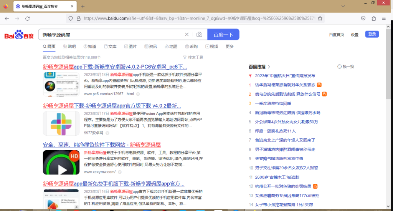Expand the 更多 more categories menu
The image size is (393, 211).
click(x=230, y=47)
